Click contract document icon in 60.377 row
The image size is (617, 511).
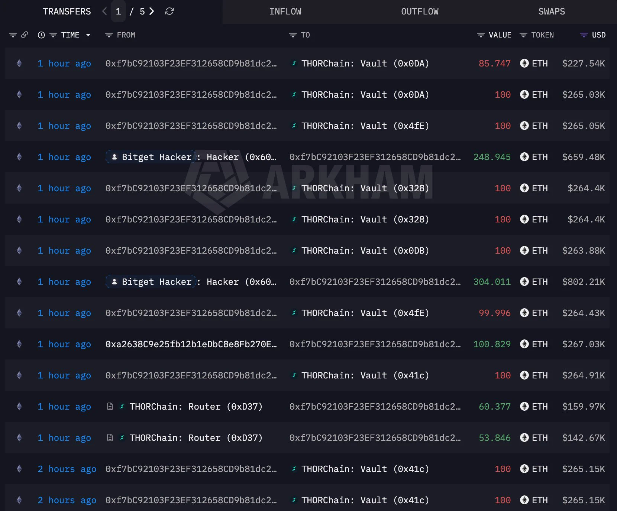[110, 407]
